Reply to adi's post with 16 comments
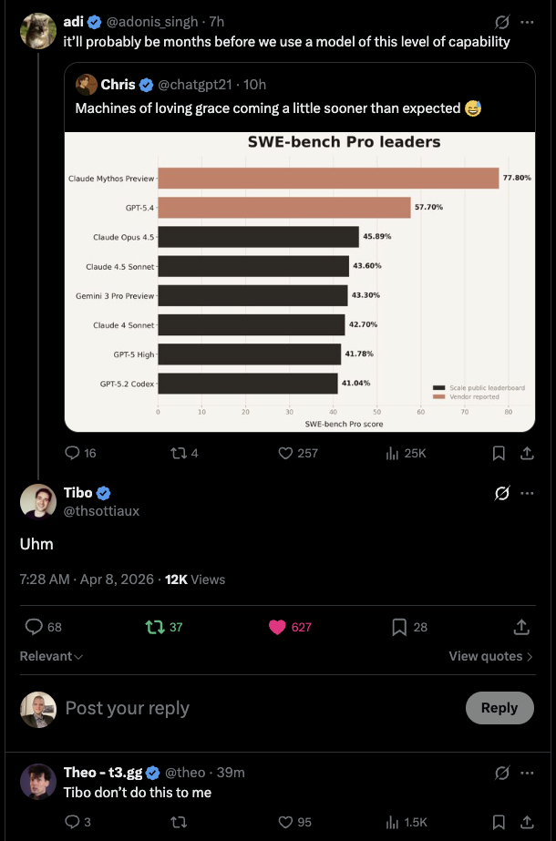This screenshot has height=841, width=556. [x=80, y=453]
